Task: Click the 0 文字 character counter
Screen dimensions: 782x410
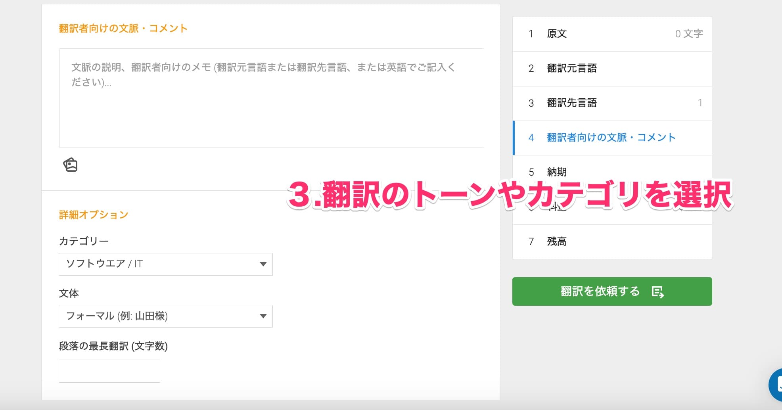Action: (x=689, y=34)
